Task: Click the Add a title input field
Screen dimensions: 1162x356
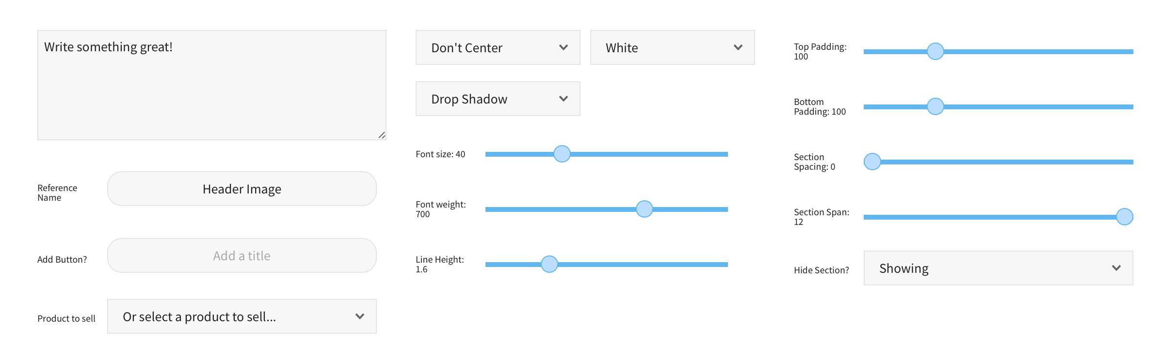Action: point(241,255)
